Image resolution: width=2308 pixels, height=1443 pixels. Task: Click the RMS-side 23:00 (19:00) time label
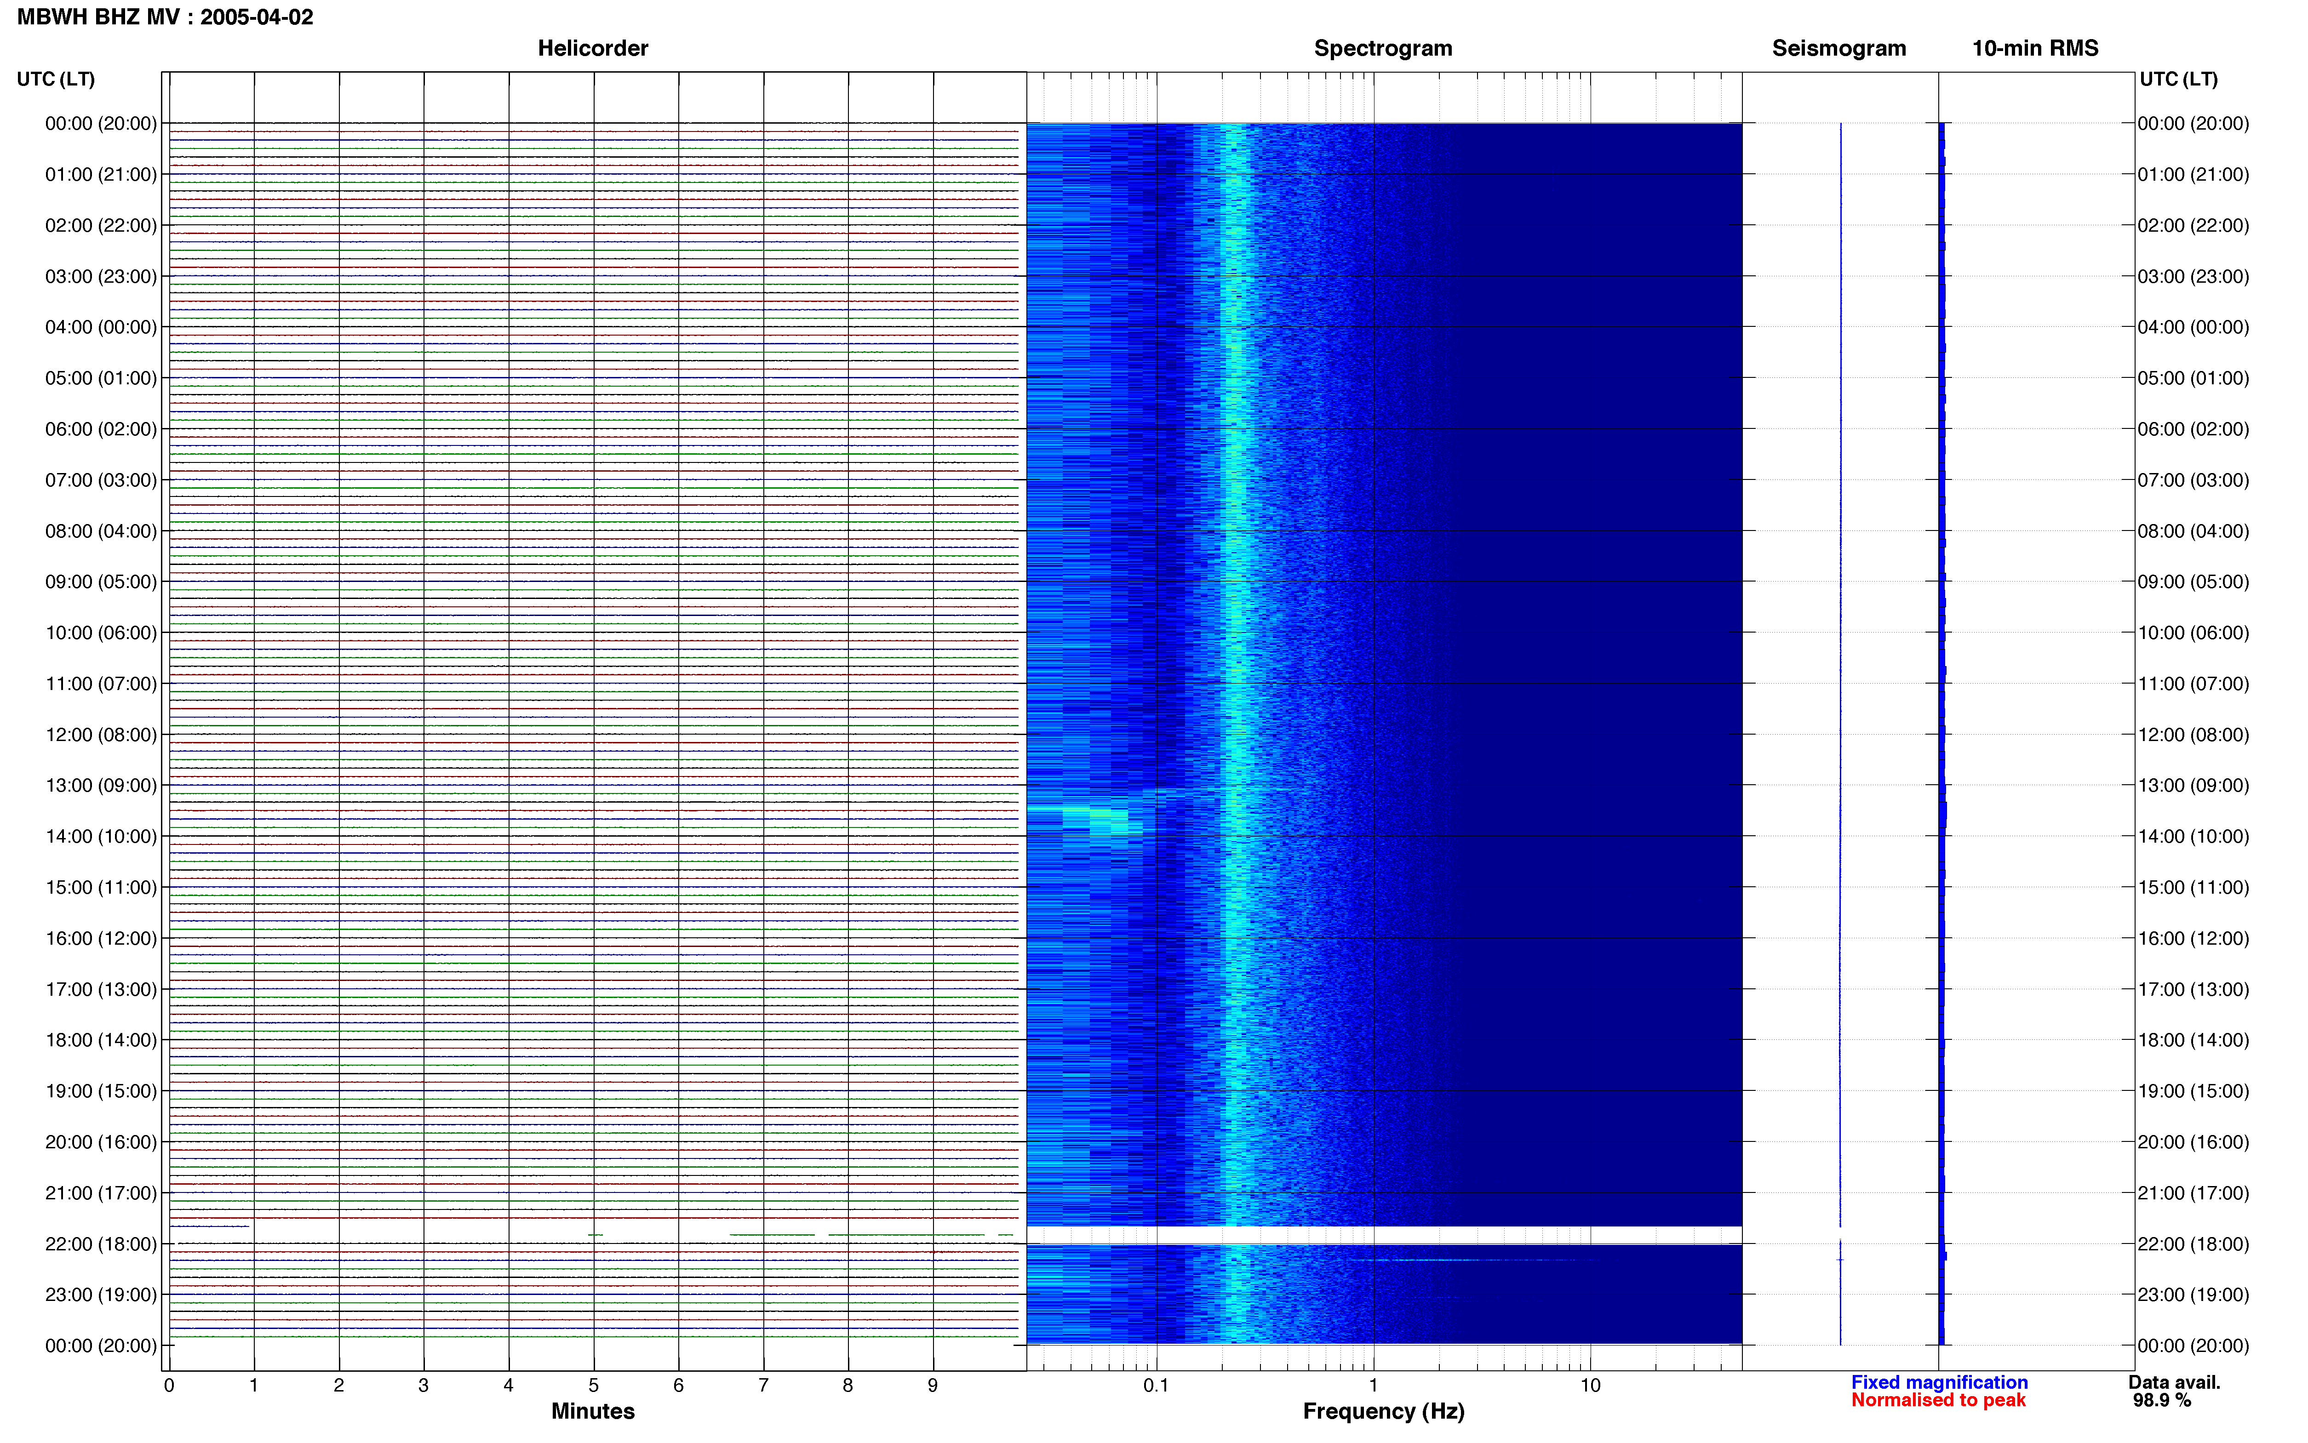coord(2193,1295)
